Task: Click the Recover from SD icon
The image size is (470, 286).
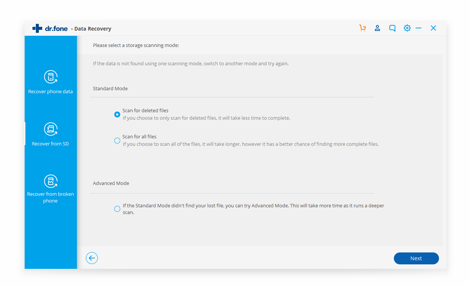Action: [50, 129]
